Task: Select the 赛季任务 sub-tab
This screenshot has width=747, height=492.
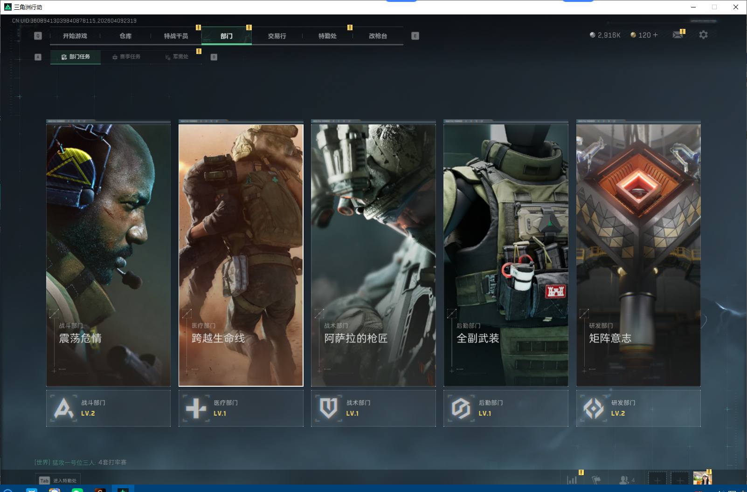Action: point(126,57)
